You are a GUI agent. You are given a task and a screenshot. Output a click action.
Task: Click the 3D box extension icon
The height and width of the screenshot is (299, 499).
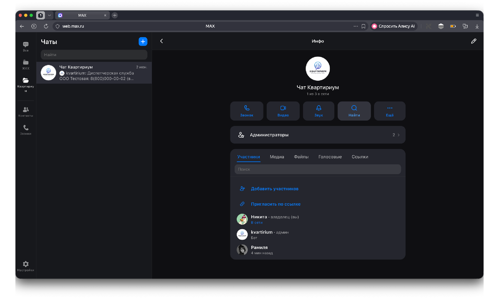[x=441, y=26]
